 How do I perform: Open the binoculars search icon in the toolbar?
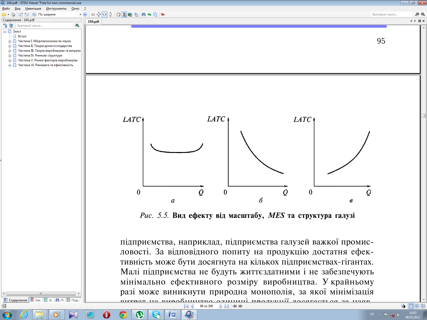(144, 14)
